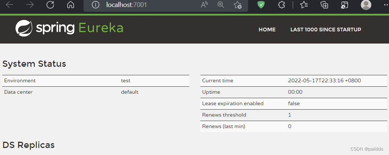
Task: Go to the browser home page
Action: 70,5
